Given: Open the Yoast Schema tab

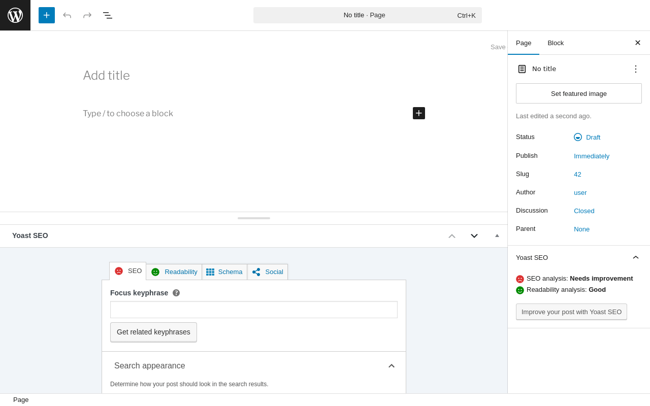Looking at the screenshot, I should (x=224, y=272).
